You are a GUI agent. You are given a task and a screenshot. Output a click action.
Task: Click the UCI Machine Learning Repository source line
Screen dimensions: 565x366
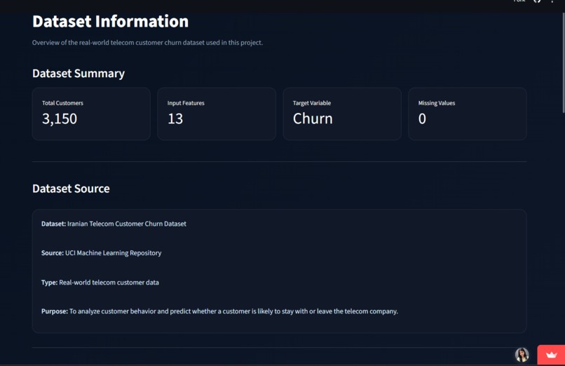tap(101, 253)
